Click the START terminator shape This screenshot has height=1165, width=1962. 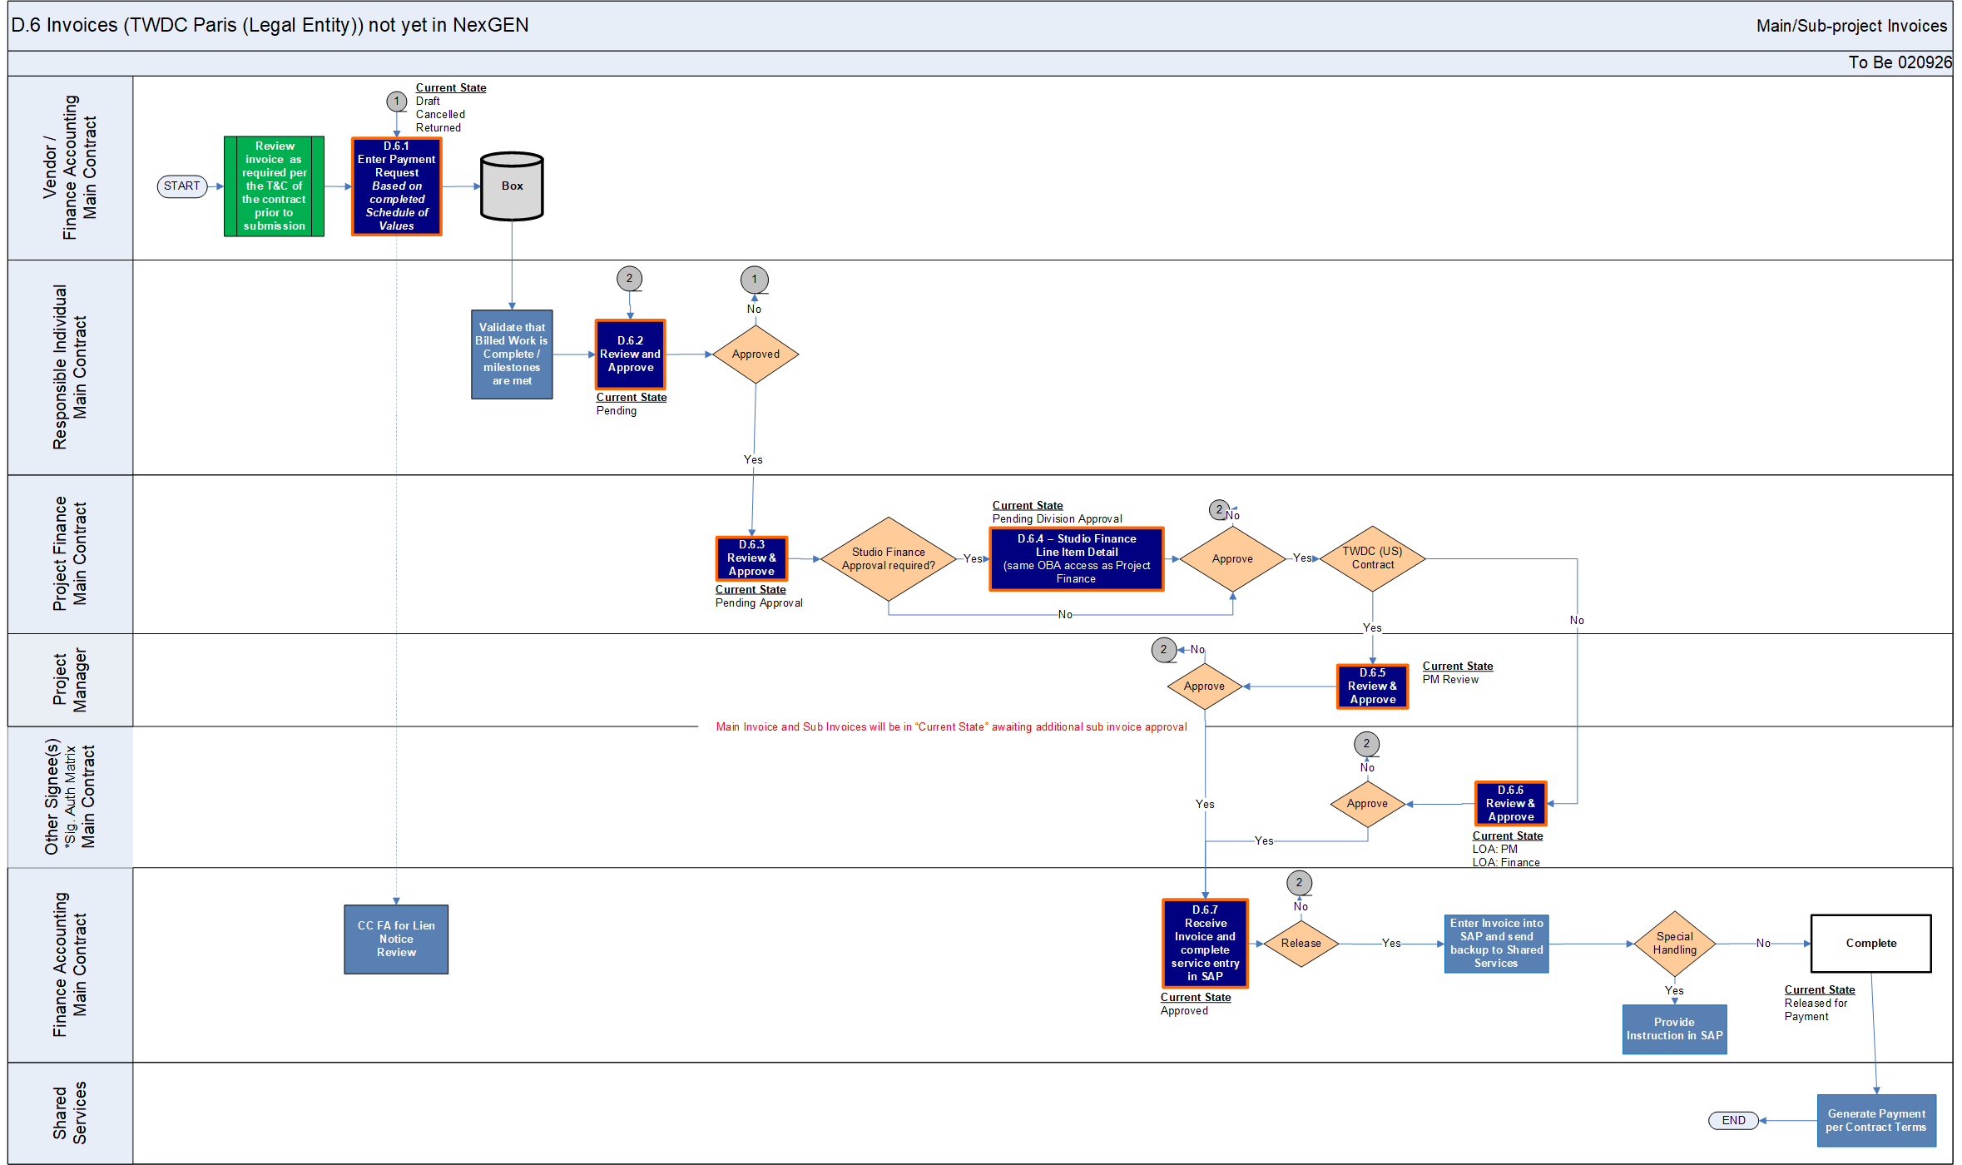[181, 186]
